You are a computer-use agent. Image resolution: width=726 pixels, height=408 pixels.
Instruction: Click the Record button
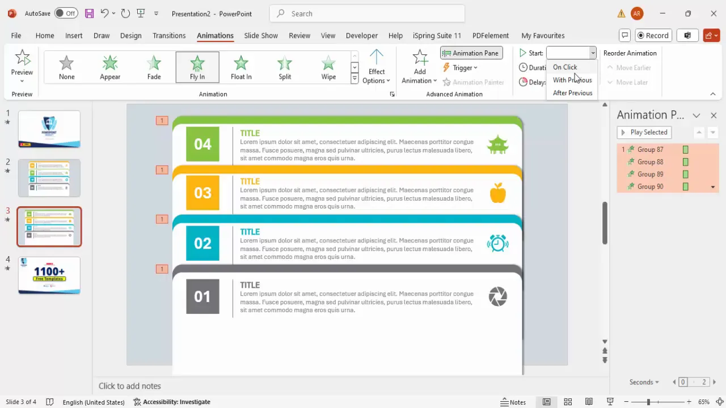pos(653,35)
